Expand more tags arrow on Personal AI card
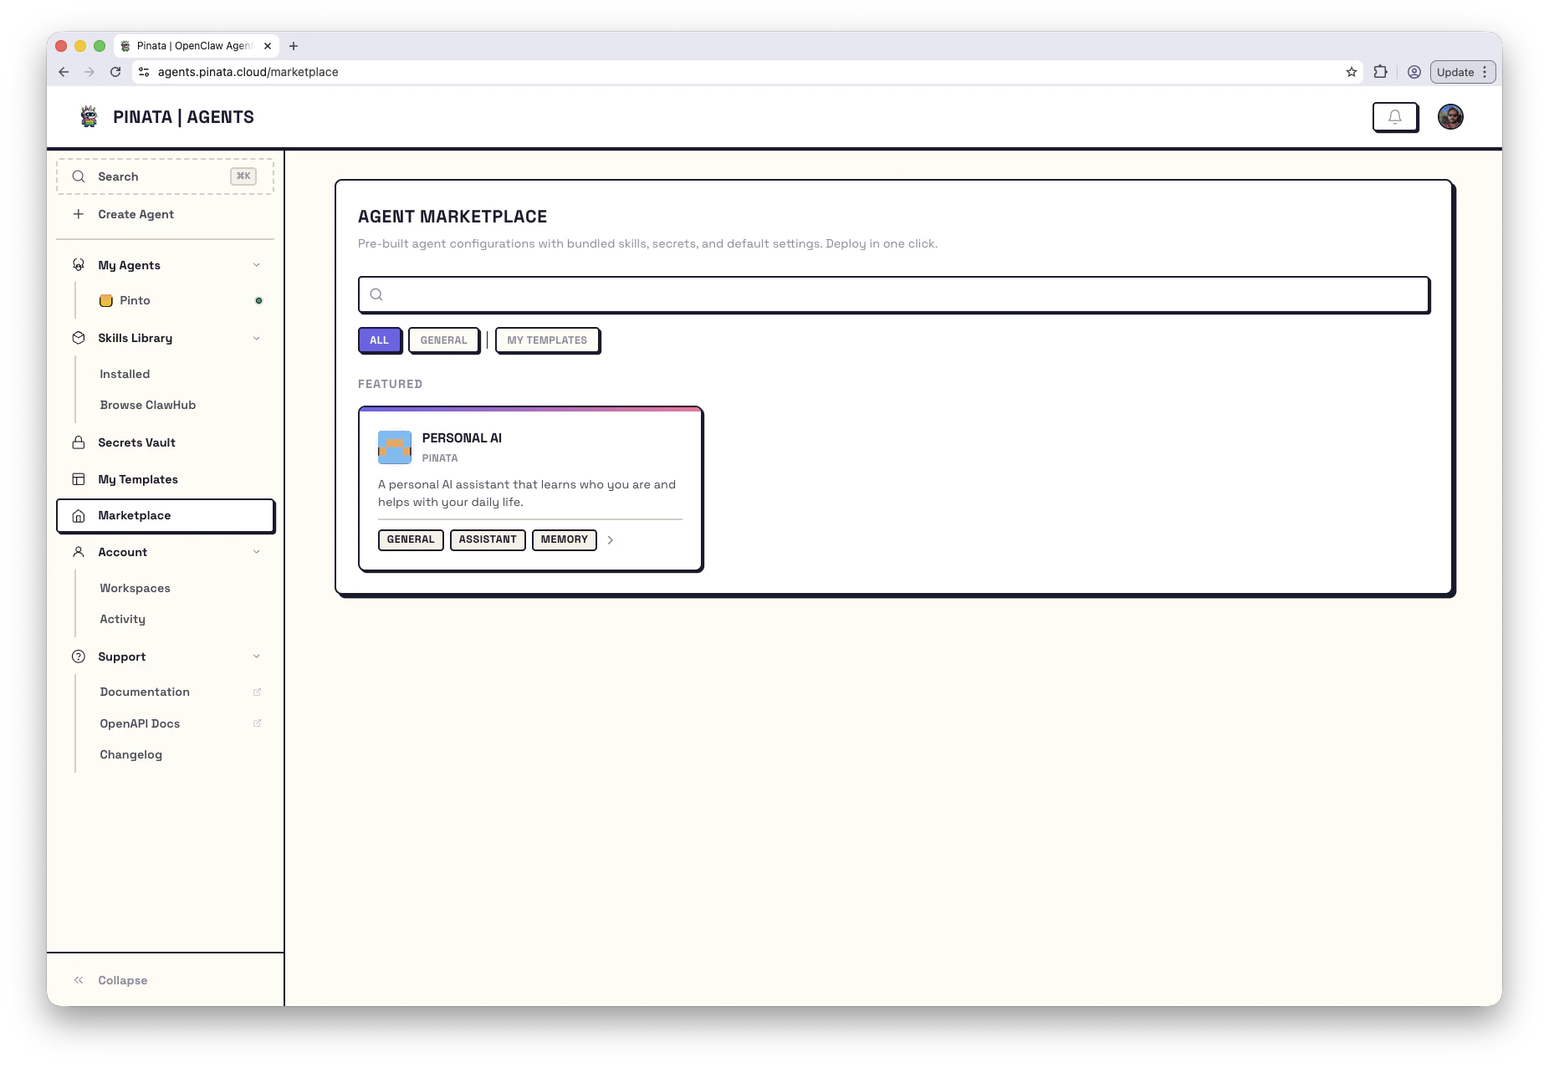 point(611,540)
